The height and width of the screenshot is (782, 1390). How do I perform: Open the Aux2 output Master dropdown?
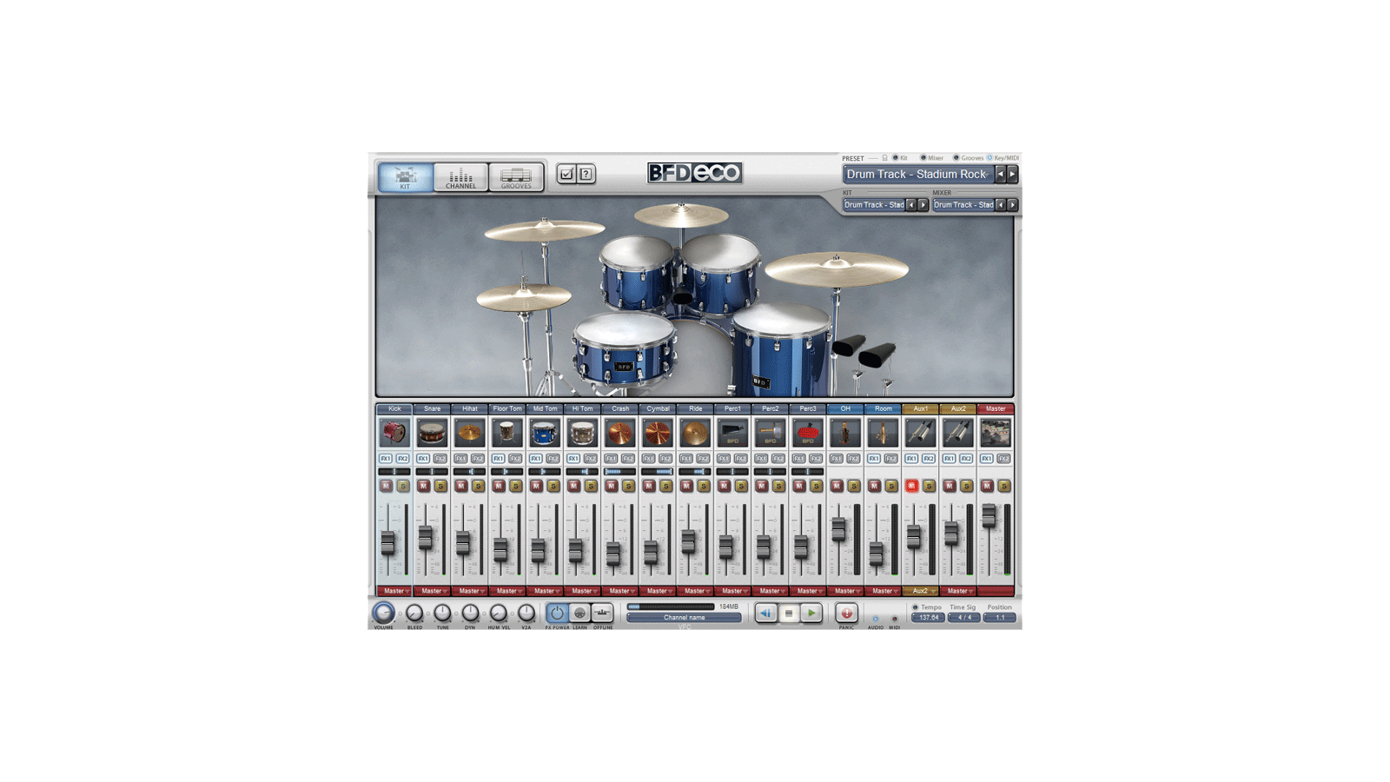pos(957,591)
